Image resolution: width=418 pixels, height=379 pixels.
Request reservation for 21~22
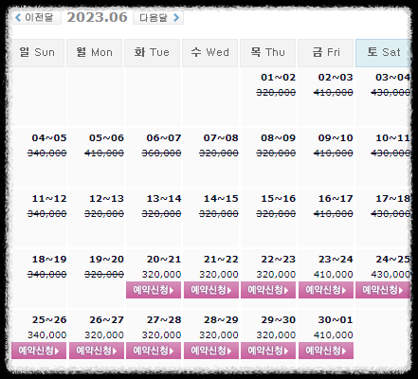(x=211, y=290)
